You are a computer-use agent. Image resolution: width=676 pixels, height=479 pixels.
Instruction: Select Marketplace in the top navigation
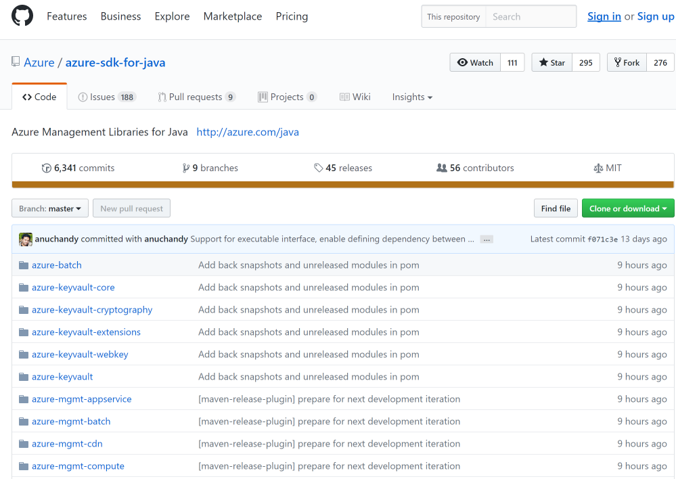(232, 16)
